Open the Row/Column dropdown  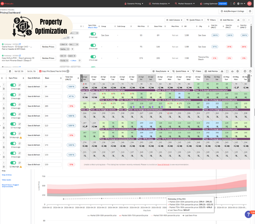point(161,71)
